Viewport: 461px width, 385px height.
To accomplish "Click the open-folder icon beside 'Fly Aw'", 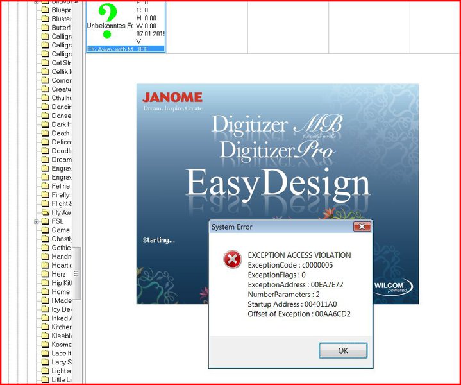I will pyautogui.click(x=46, y=212).
